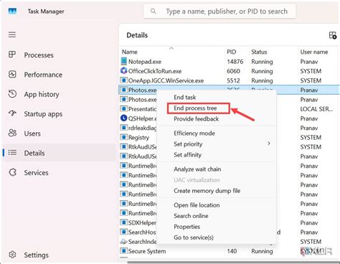The height and width of the screenshot is (264, 340).
Task: Open the hamburger navigation menu icon
Action: click(x=12, y=34)
